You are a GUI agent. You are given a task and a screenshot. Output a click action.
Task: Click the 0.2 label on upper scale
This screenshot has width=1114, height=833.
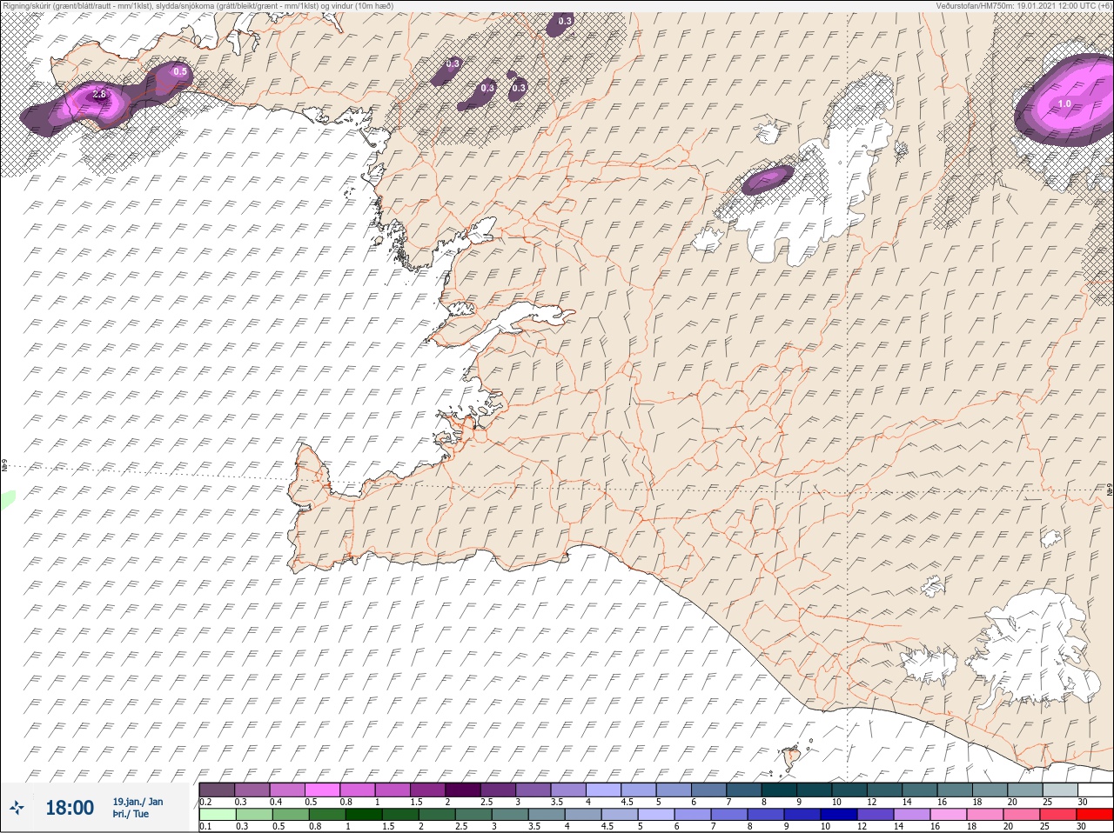pyautogui.click(x=205, y=802)
